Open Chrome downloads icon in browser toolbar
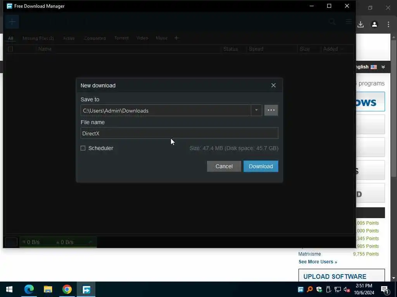Viewport: 397px width, 297px height. 361,24
